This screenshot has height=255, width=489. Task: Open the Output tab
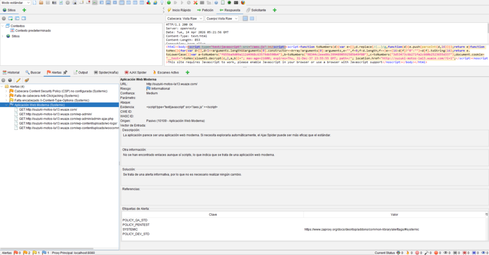[x=80, y=72]
